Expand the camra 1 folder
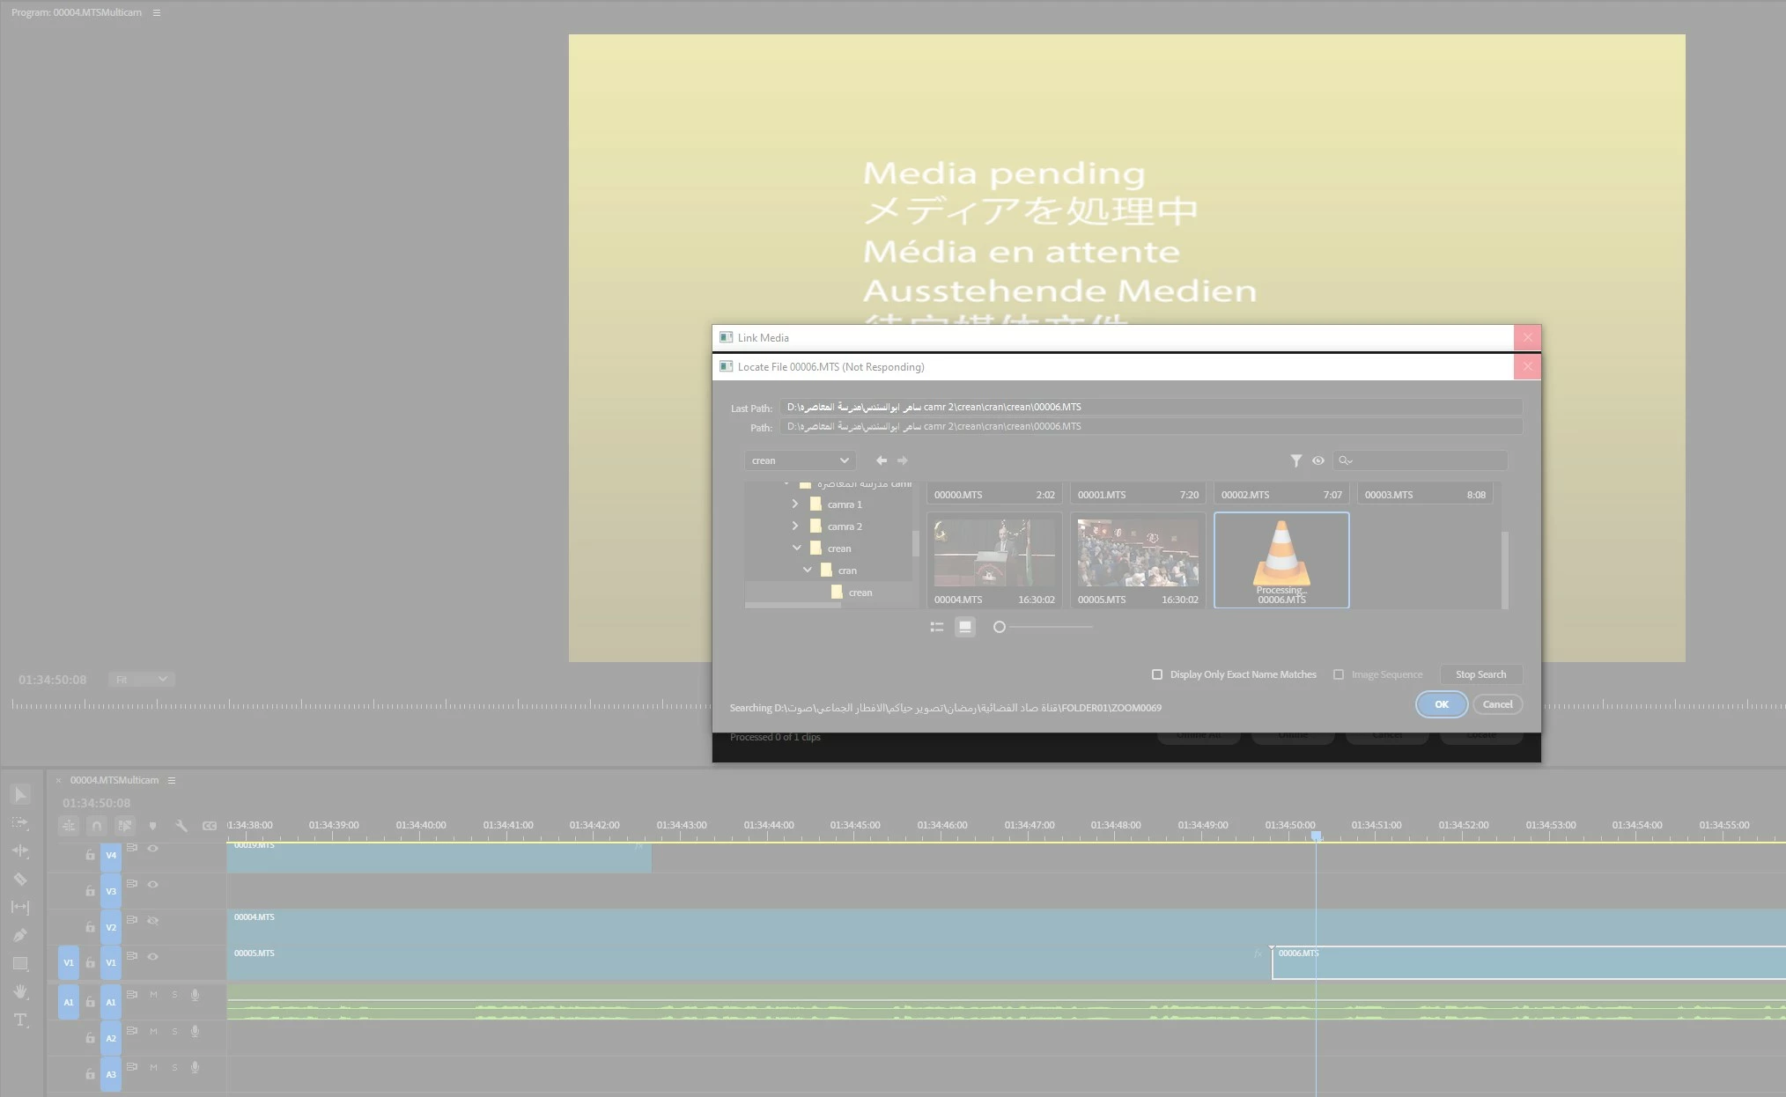 pyautogui.click(x=795, y=504)
